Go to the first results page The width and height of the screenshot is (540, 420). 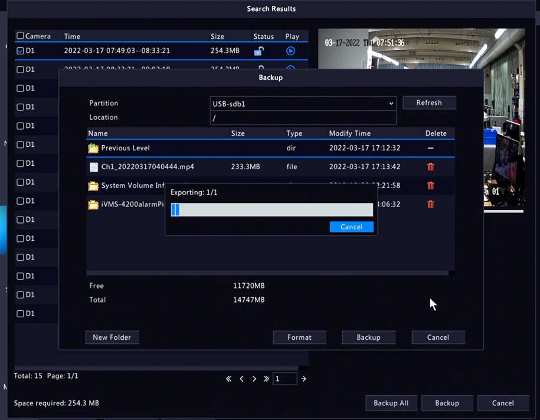click(x=228, y=379)
